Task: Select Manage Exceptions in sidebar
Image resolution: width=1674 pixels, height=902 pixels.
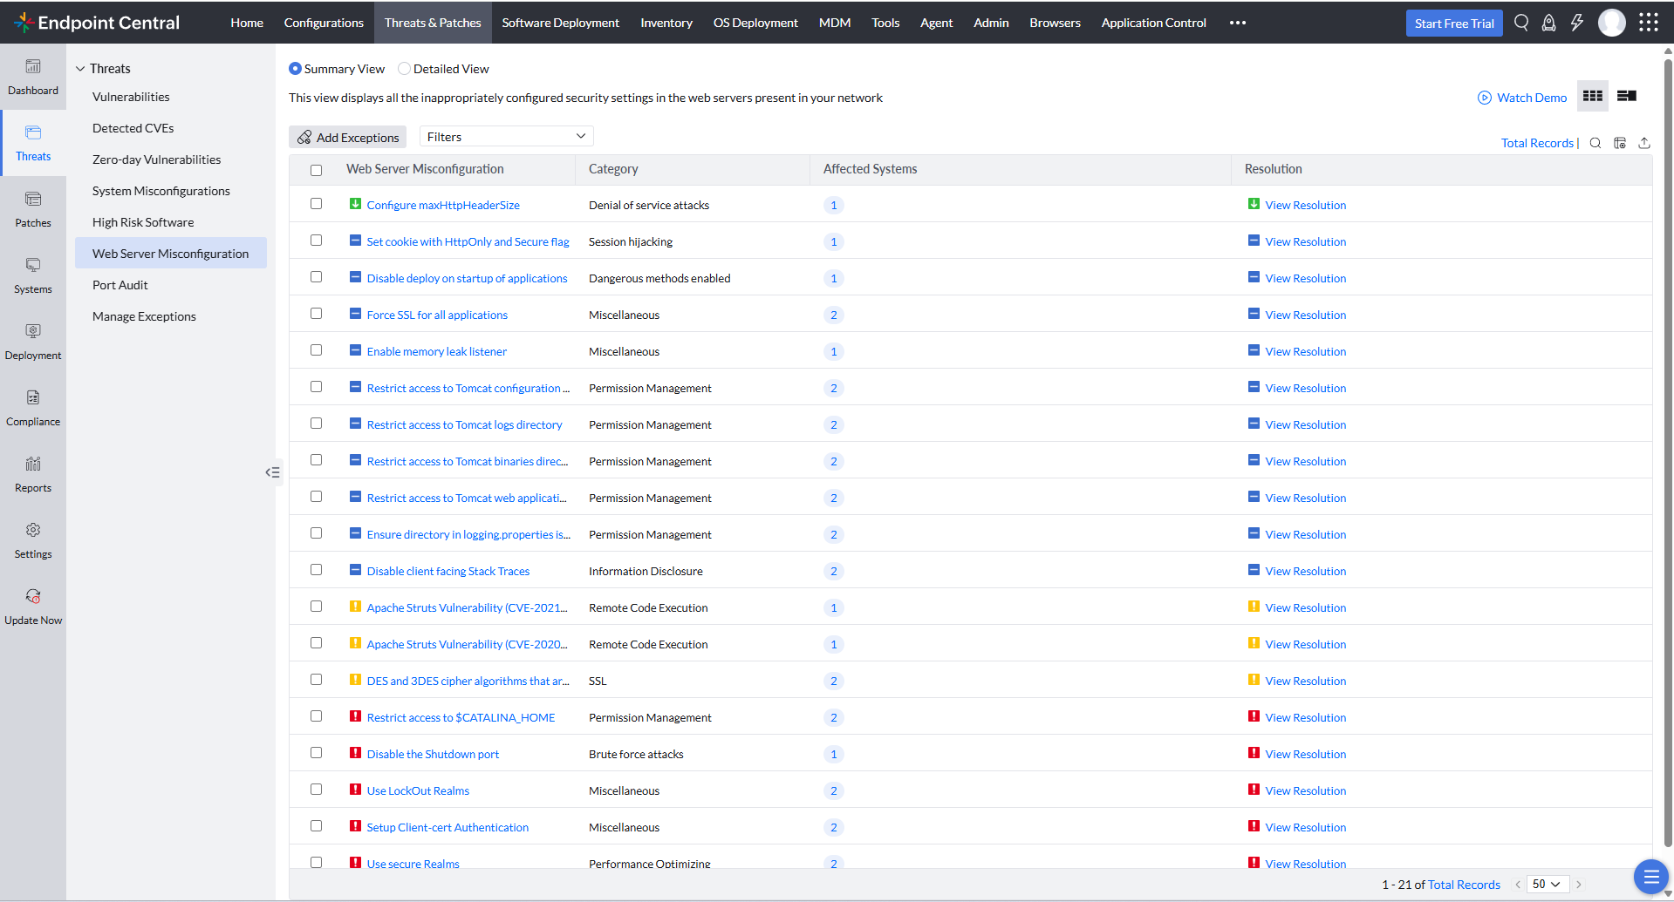Action: 144,316
